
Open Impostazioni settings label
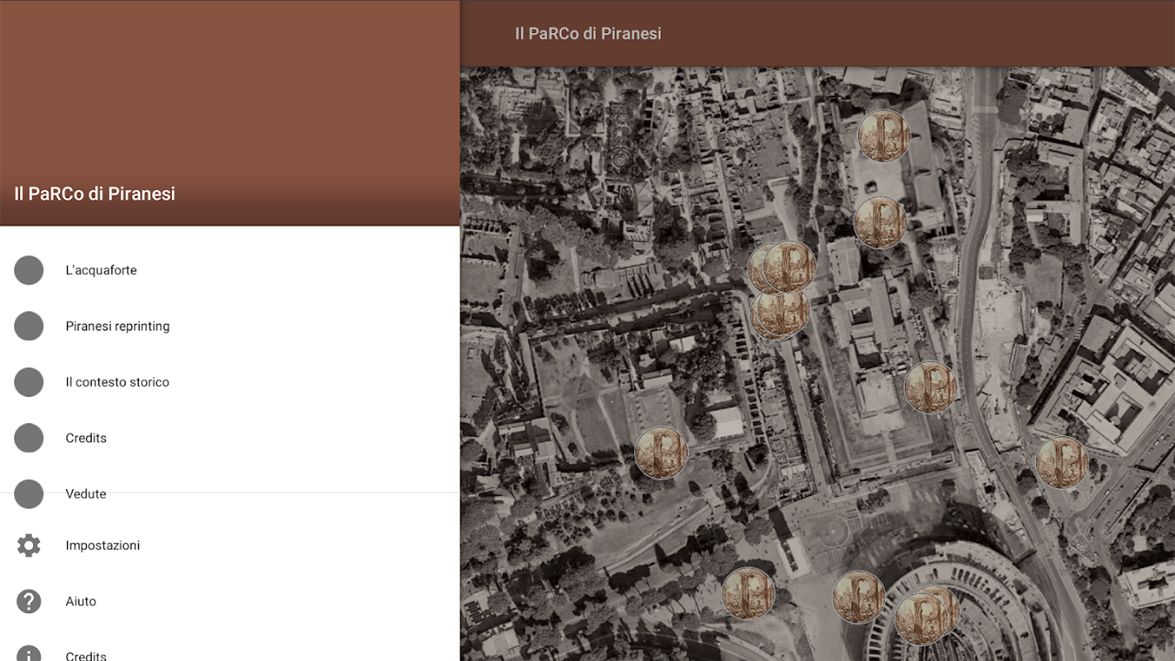[102, 545]
